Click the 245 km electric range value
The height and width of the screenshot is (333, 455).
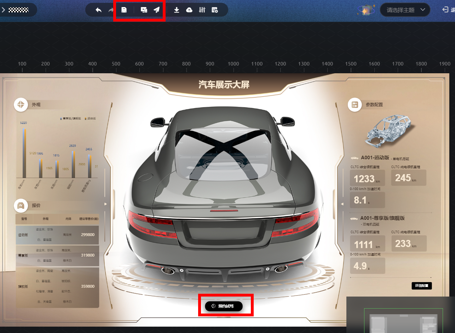[403, 178]
